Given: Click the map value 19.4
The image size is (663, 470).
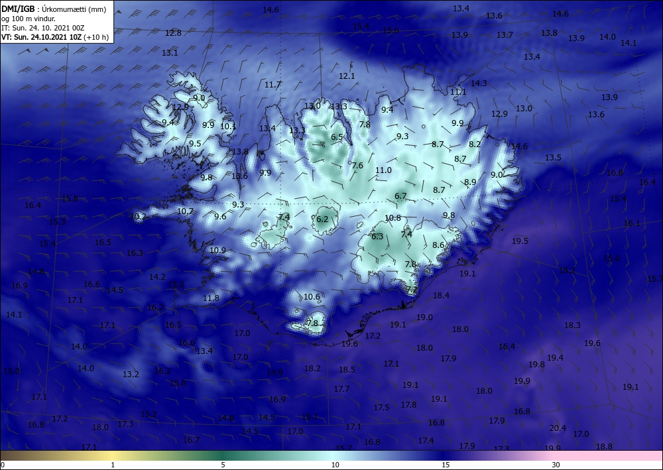Looking at the screenshot, I should tap(555, 357).
